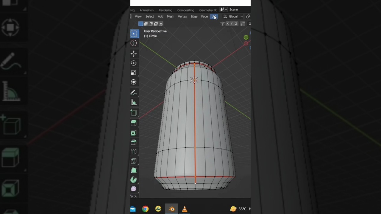Select the Extrude Region tool

click(x=134, y=123)
